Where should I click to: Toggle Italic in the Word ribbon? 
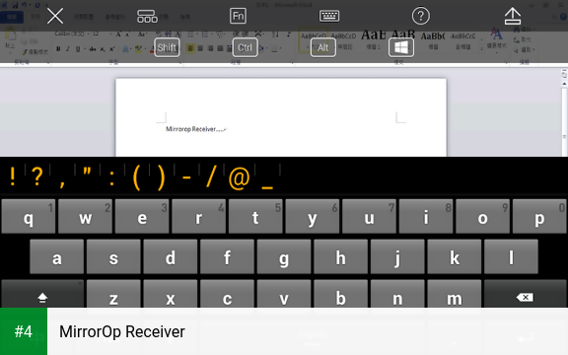68,49
